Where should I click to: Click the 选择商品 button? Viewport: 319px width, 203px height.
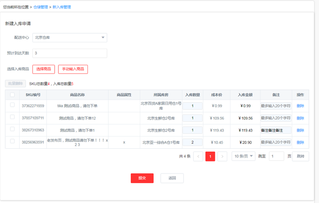pos(43,69)
